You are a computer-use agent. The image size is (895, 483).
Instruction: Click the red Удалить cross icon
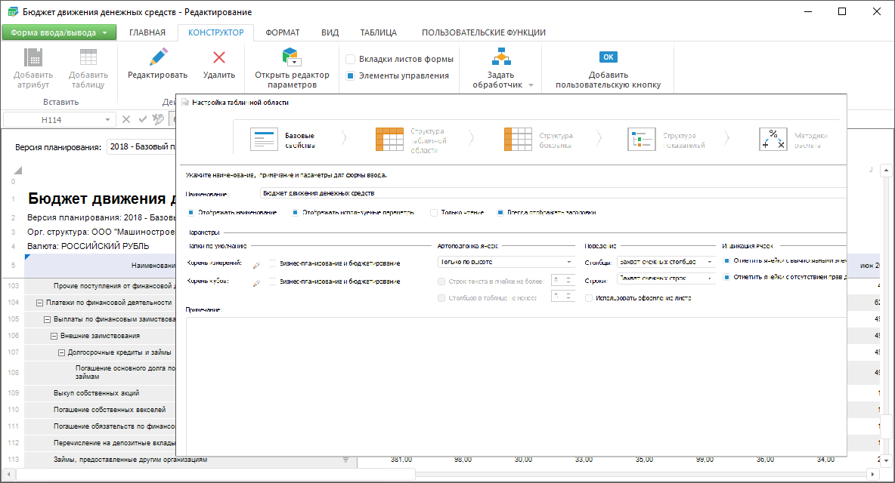[x=219, y=57]
